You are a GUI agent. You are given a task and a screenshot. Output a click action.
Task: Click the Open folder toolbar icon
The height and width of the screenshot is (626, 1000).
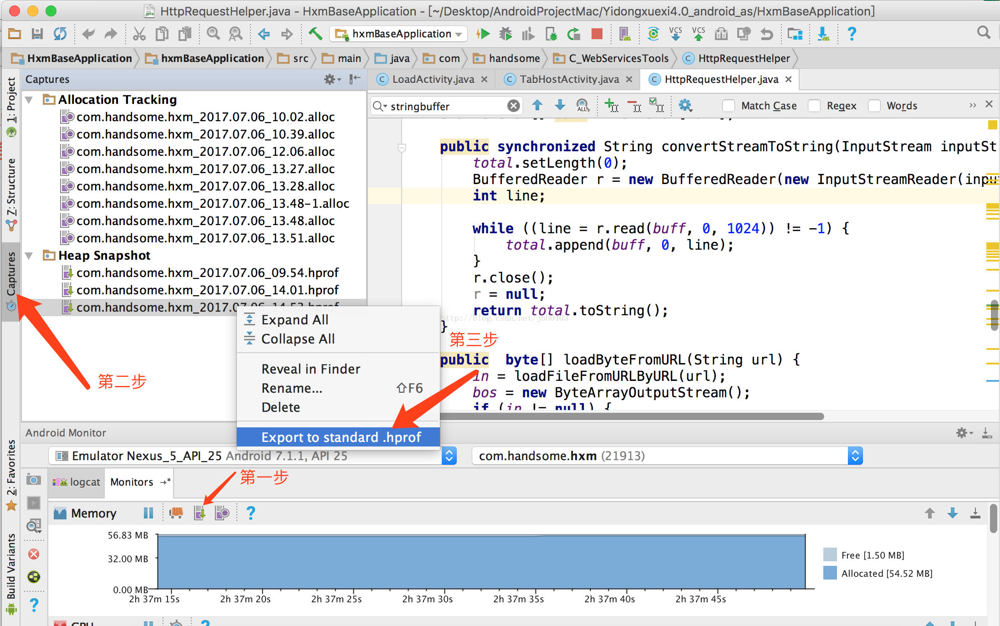pos(15,34)
